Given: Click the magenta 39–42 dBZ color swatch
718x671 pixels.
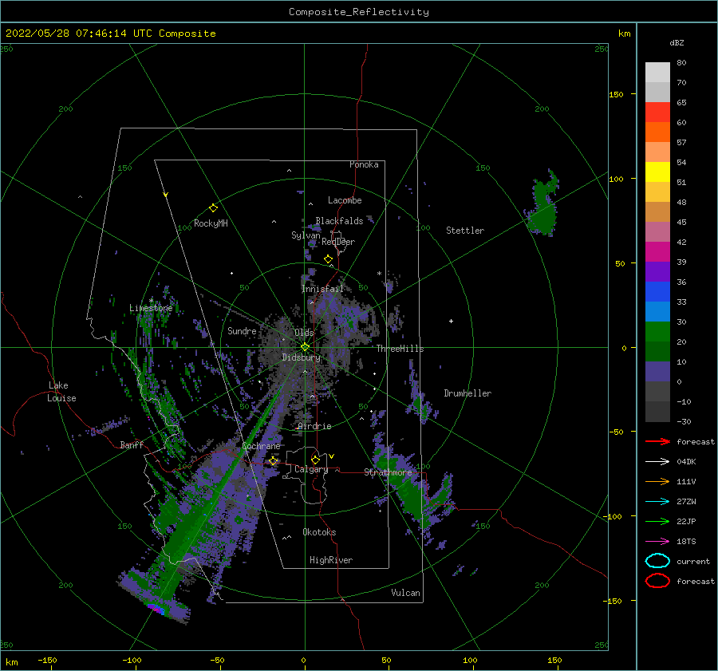Looking at the screenshot, I should tap(657, 251).
